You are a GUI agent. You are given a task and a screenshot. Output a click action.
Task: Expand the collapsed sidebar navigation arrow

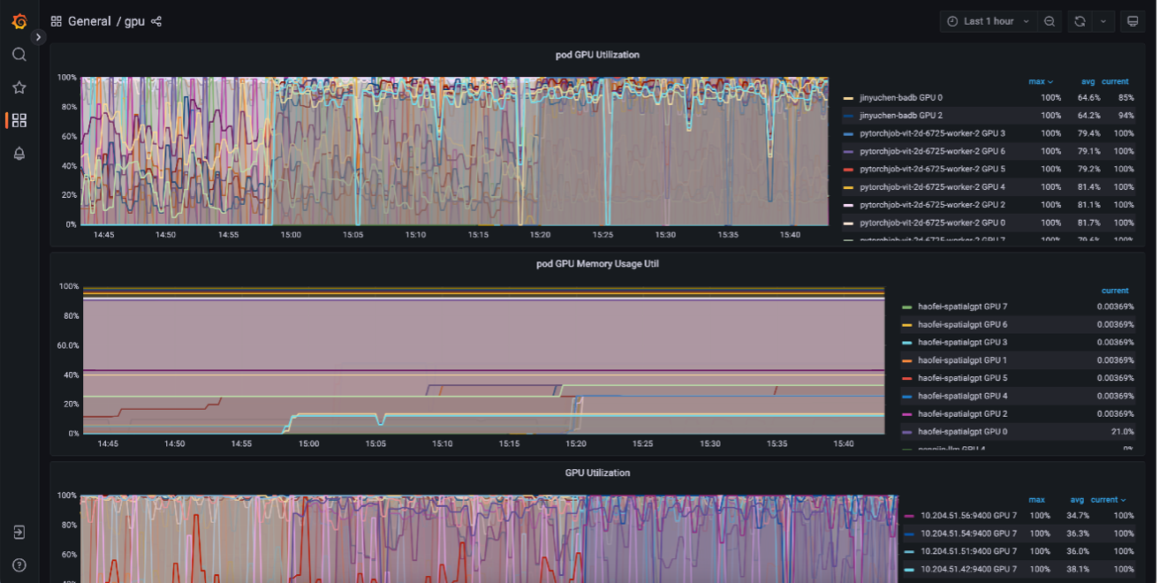(x=38, y=37)
